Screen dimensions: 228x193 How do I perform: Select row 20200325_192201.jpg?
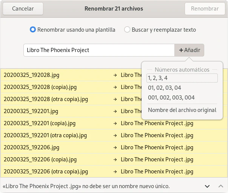[57, 111]
